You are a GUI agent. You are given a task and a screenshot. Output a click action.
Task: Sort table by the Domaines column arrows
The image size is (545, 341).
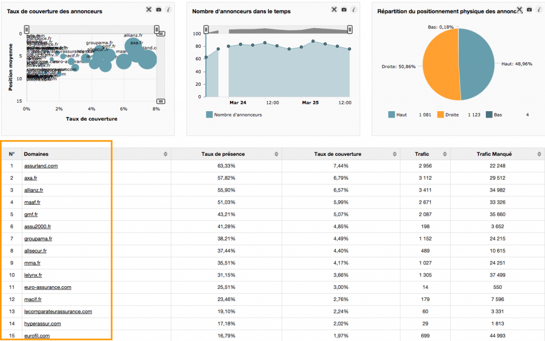coord(166,154)
